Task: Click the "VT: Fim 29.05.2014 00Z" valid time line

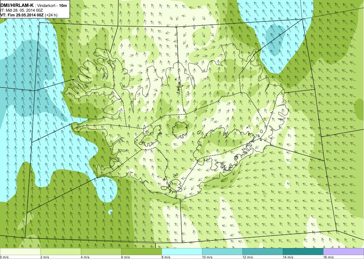Action: coord(22,15)
